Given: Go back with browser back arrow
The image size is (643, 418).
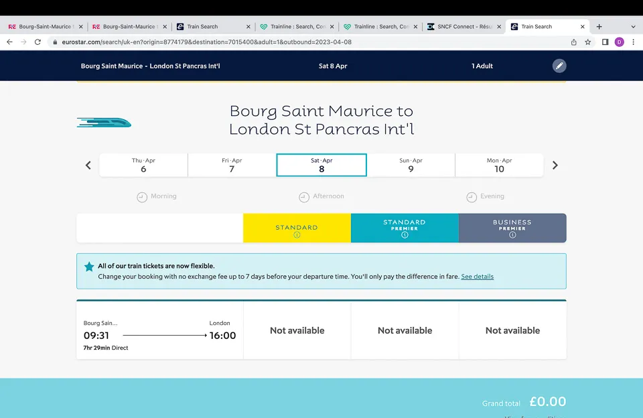Looking at the screenshot, I should click(x=9, y=42).
